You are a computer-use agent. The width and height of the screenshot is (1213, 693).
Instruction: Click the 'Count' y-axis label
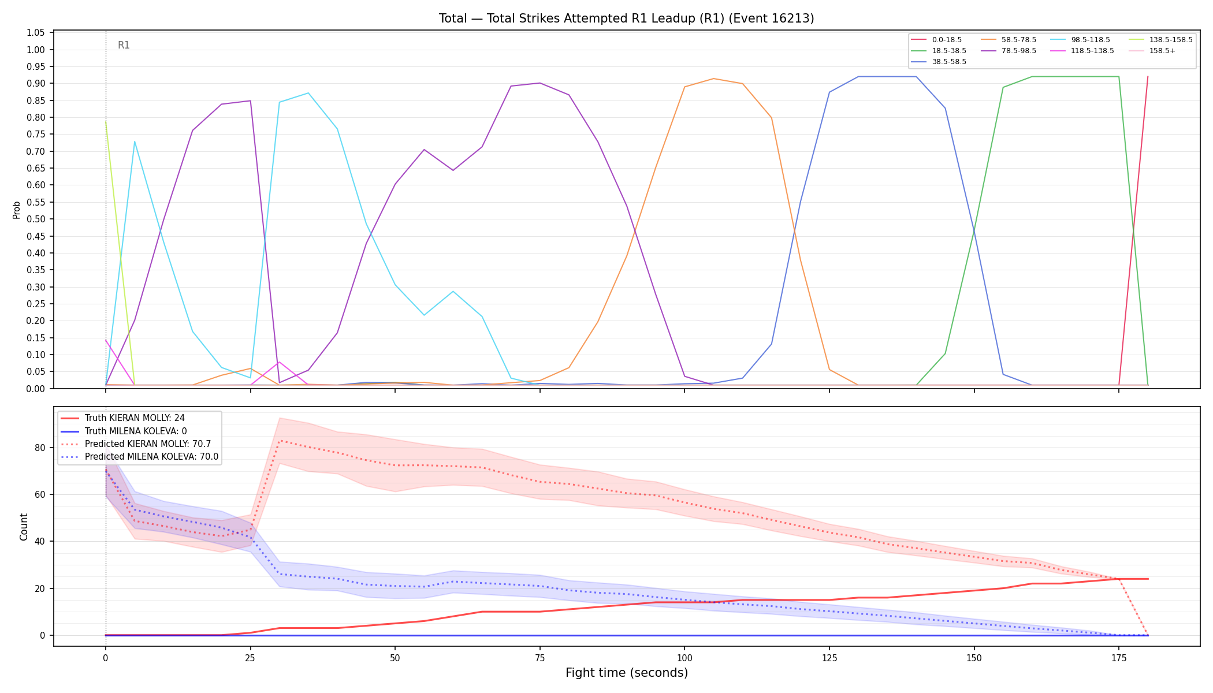tap(24, 527)
